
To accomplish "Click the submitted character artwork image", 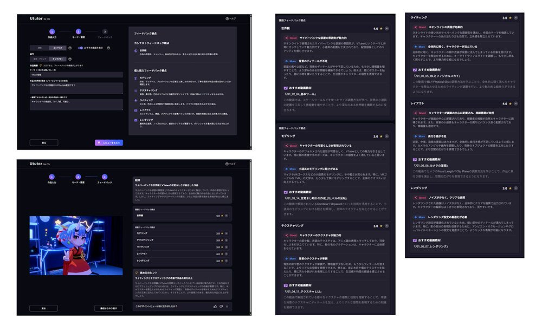I will point(76,245).
